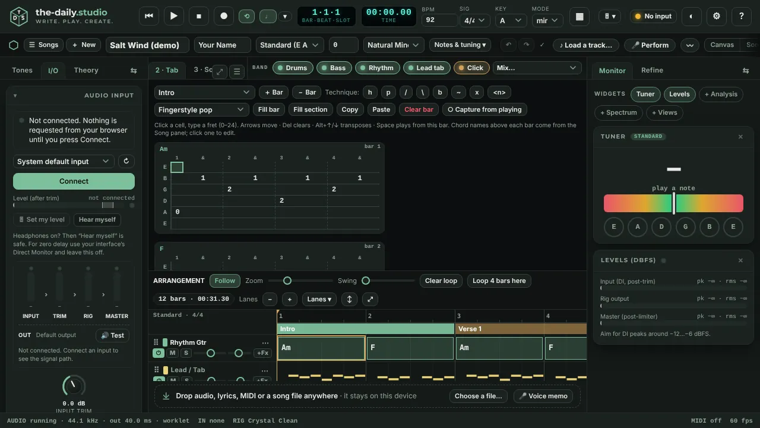Switch to the Tones tab
The width and height of the screenshot is (760, 428).
coord(23,70)
